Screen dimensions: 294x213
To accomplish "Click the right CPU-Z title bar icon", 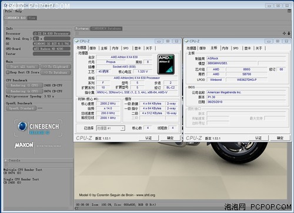I will coord(186,41).
